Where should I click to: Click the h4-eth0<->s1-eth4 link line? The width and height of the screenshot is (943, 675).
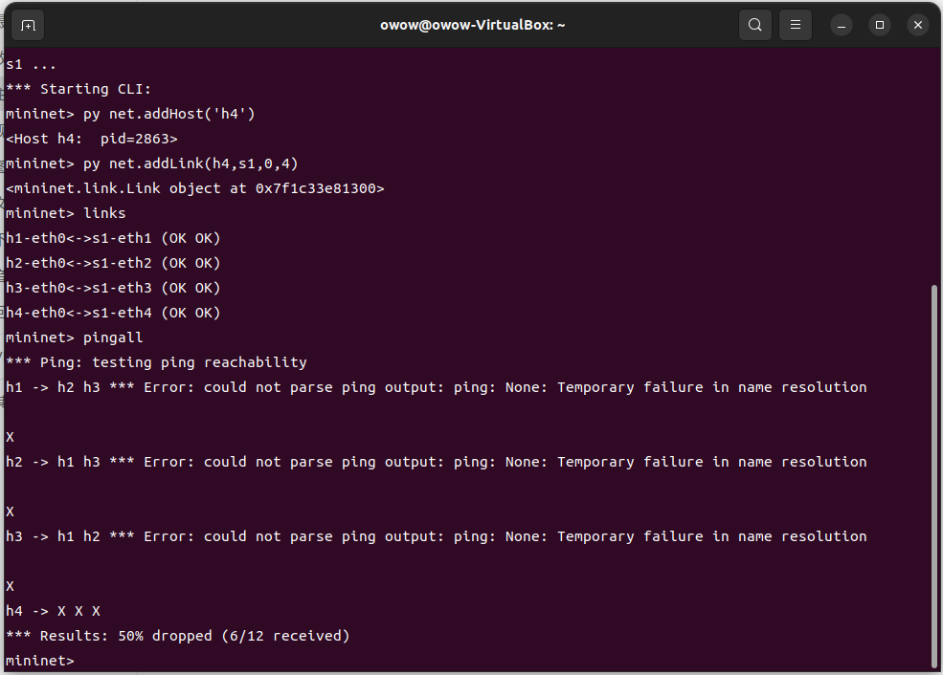[113, 313]
